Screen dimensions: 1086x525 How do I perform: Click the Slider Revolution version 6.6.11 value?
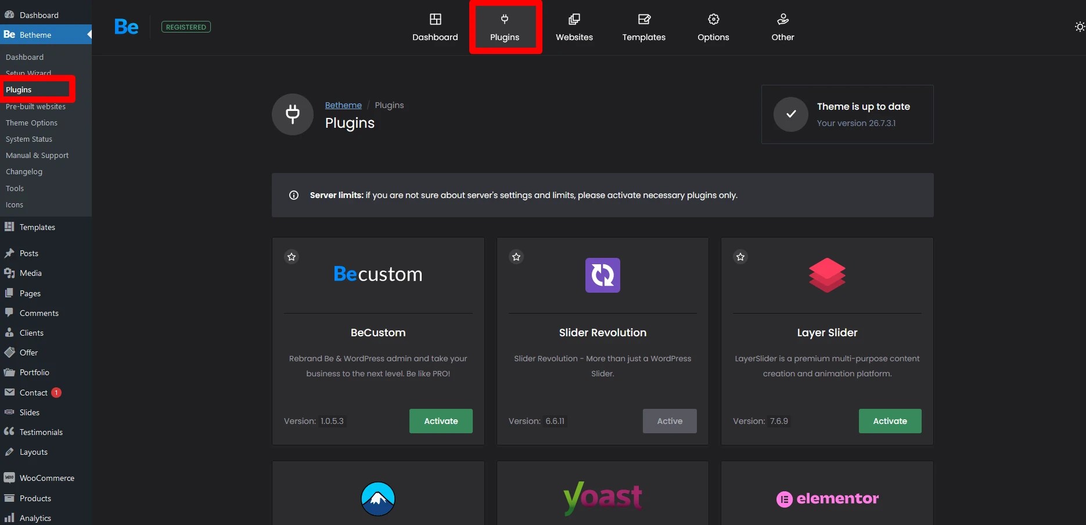pos(555,421)
